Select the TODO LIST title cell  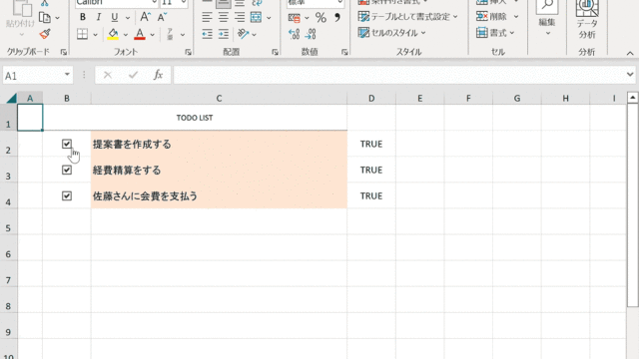(195, 118)
